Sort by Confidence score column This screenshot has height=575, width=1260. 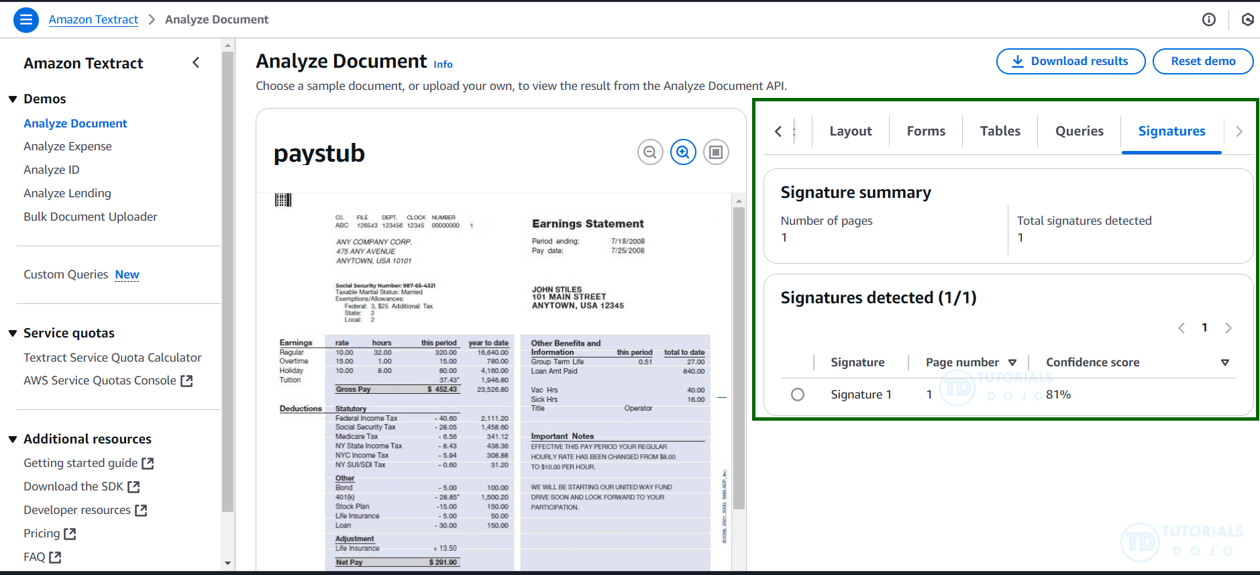pyautogui.click(x=1224, y=362)
